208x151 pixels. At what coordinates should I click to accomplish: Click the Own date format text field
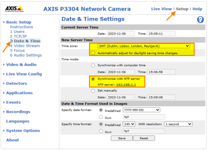(x=143, y=117)
